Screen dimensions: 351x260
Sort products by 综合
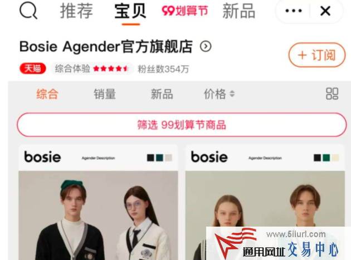click(x=47, y=94)
